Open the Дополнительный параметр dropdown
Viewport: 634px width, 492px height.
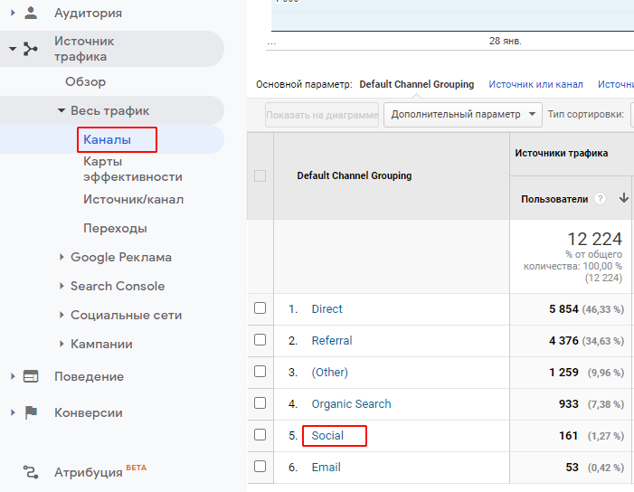pos(462,115)
